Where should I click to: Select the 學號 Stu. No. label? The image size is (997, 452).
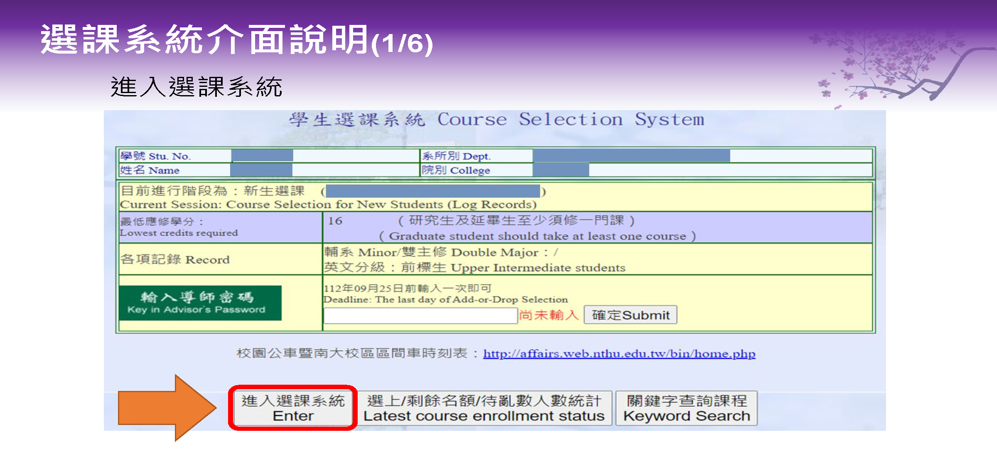coord(155,156)
